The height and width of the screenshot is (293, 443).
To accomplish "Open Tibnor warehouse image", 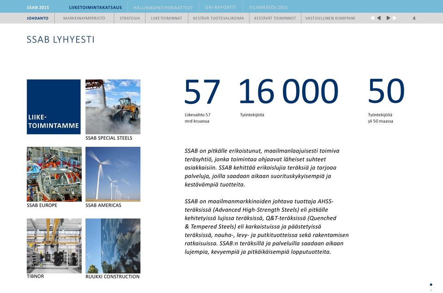I will click(54, 246).
